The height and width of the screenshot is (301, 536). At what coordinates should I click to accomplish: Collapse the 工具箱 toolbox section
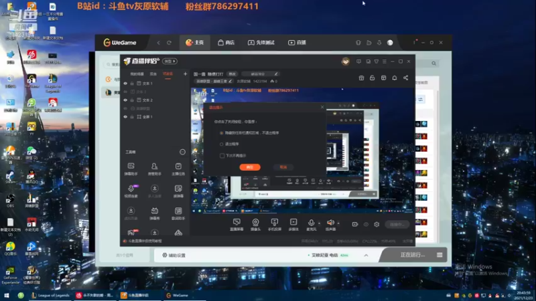(182, 152)
